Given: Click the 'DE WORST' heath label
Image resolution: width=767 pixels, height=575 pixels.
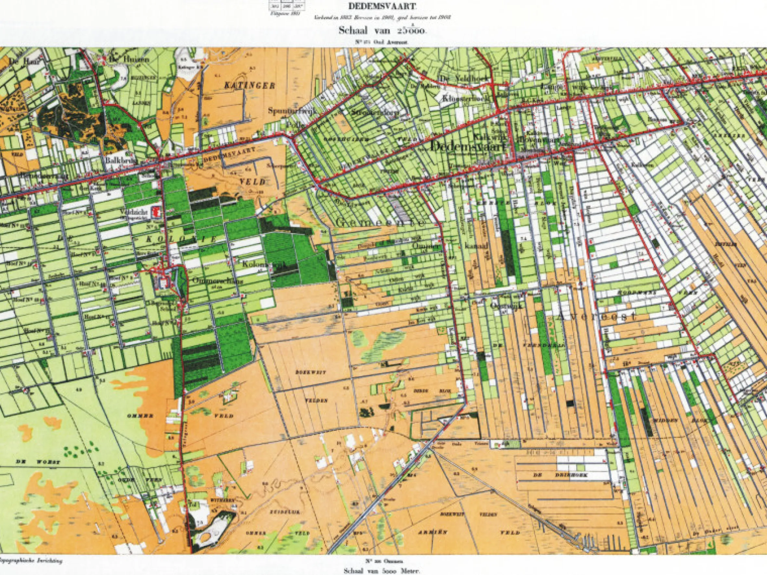Looking at the screenshot, I should [39, 462].
